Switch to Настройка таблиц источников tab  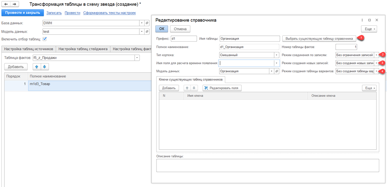[29, 49]
